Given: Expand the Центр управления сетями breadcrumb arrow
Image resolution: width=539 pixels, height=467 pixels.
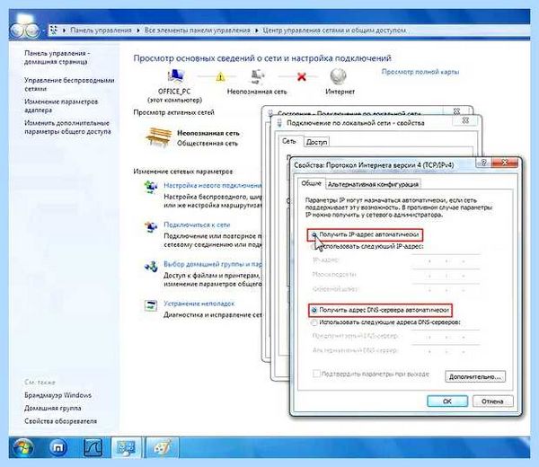Looking at the screenshot, I should [256, 31].
